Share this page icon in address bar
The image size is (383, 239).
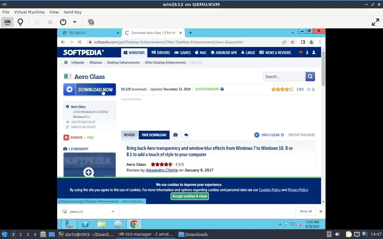pos(284,42)
